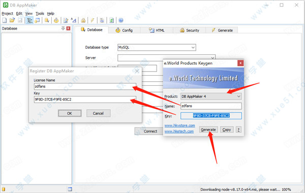Open a project with the folder icon
Screen dimensions: 305x193
pyautogui.click(x=12, y=20)
